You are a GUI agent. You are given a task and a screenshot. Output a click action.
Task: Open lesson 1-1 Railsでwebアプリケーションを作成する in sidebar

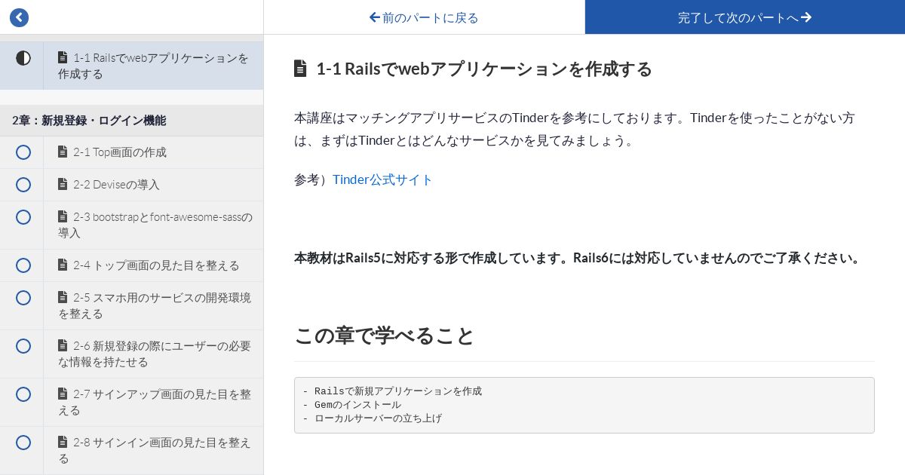[x=153, y=66]
